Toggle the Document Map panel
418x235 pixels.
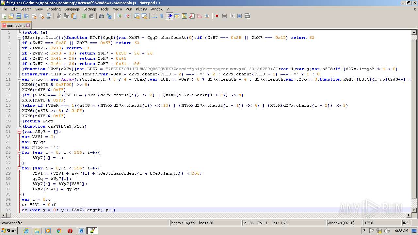pos(185,16)
